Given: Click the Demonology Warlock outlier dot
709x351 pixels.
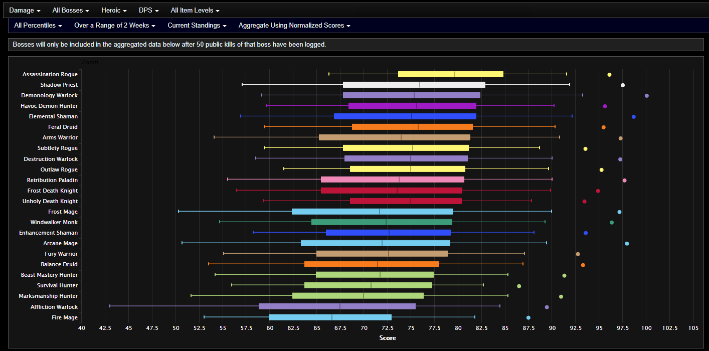Looking at the screenshot, I should tap(646, 96).
